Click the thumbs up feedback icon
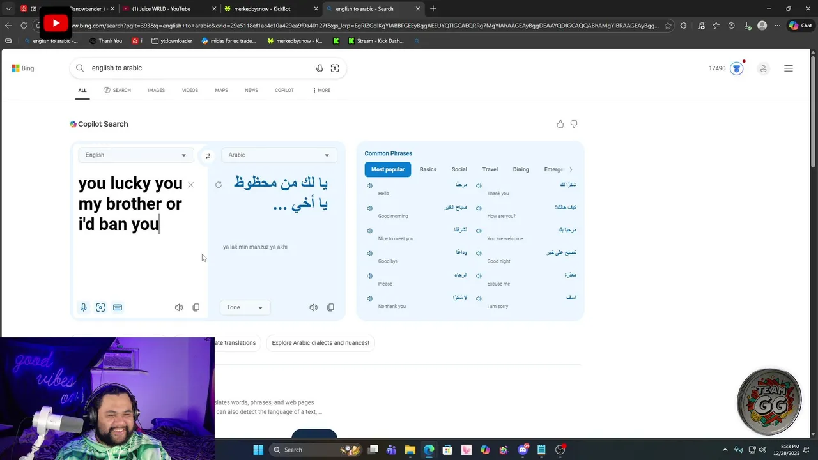The width and height of the screenshot is (818, 460). 560,124
